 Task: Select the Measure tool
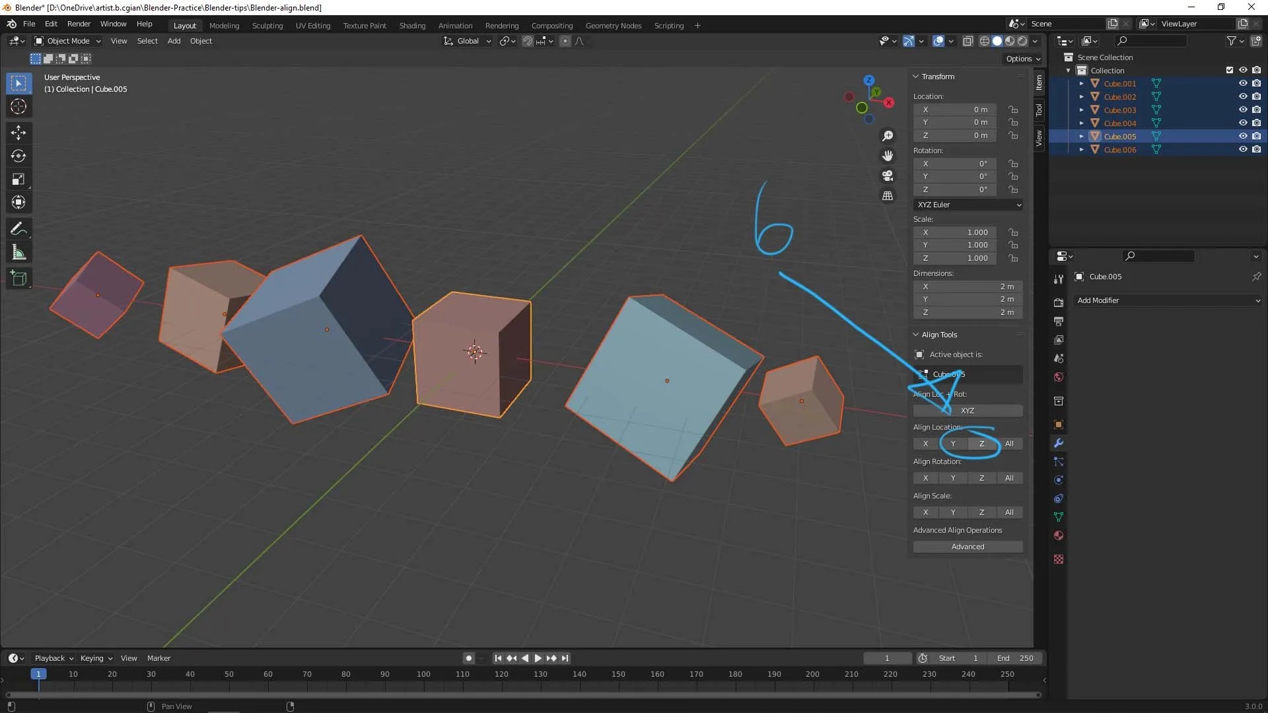pos(18,252)
